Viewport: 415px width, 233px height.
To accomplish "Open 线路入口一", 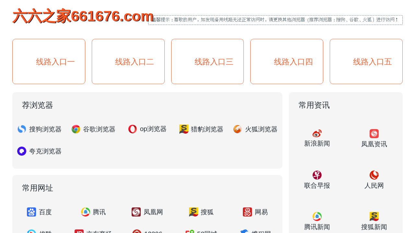I will [49, 61].
